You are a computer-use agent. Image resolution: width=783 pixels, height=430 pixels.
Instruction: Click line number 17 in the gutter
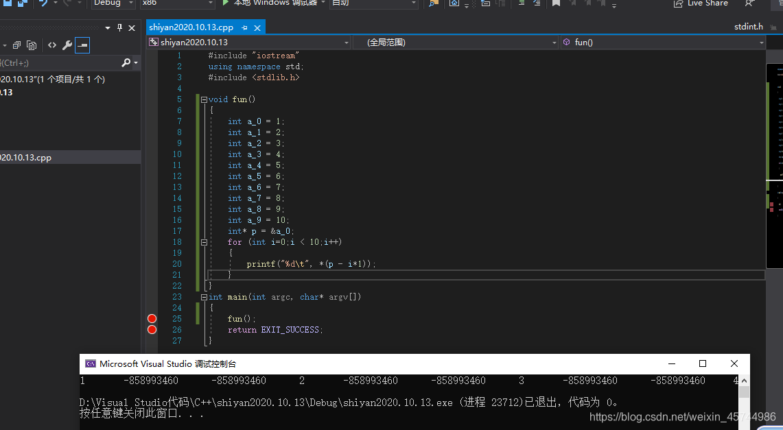click(x=177, y=231)
